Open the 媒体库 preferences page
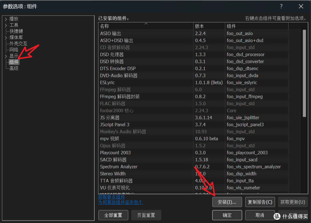 pyautogui.click(x=16, y=37)
